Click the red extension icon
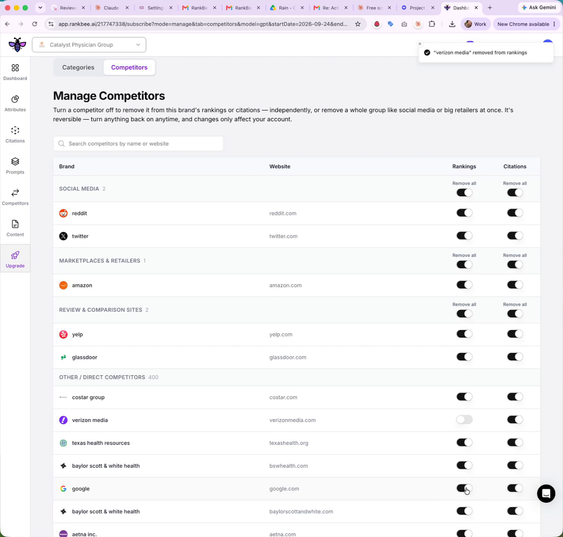The height and width of the screenshot is (537, 563). click(377, 24)
